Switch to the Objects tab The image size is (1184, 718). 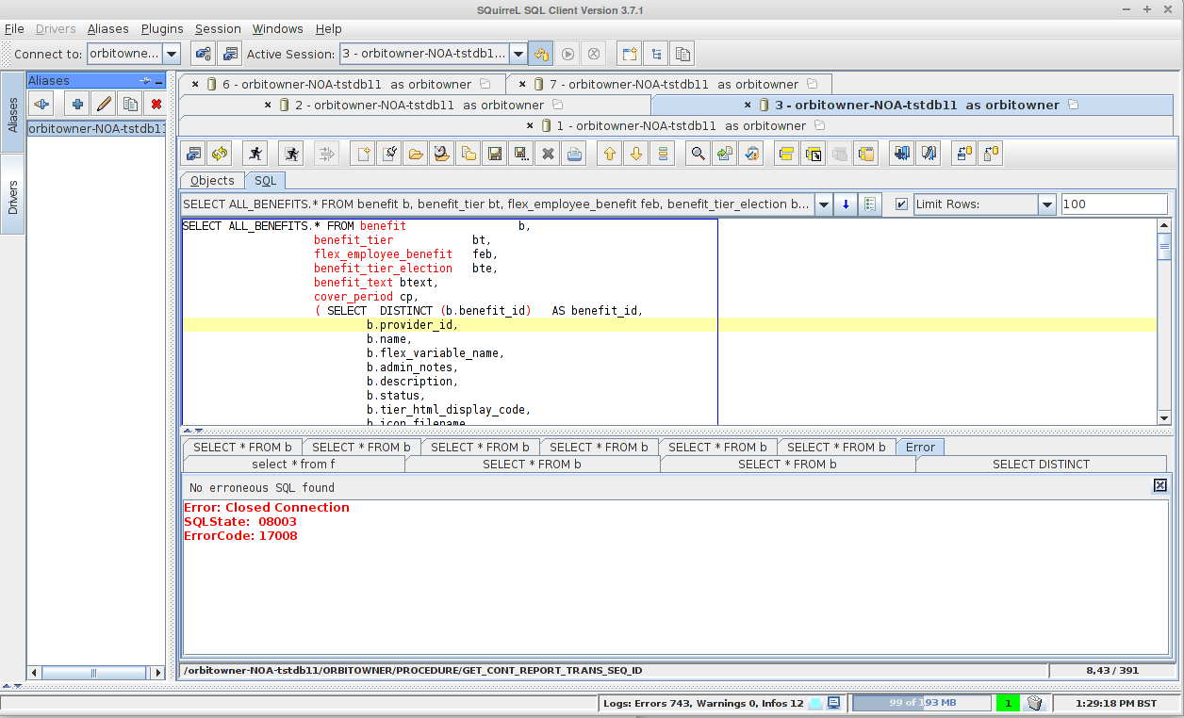click(x=211, y=180)
